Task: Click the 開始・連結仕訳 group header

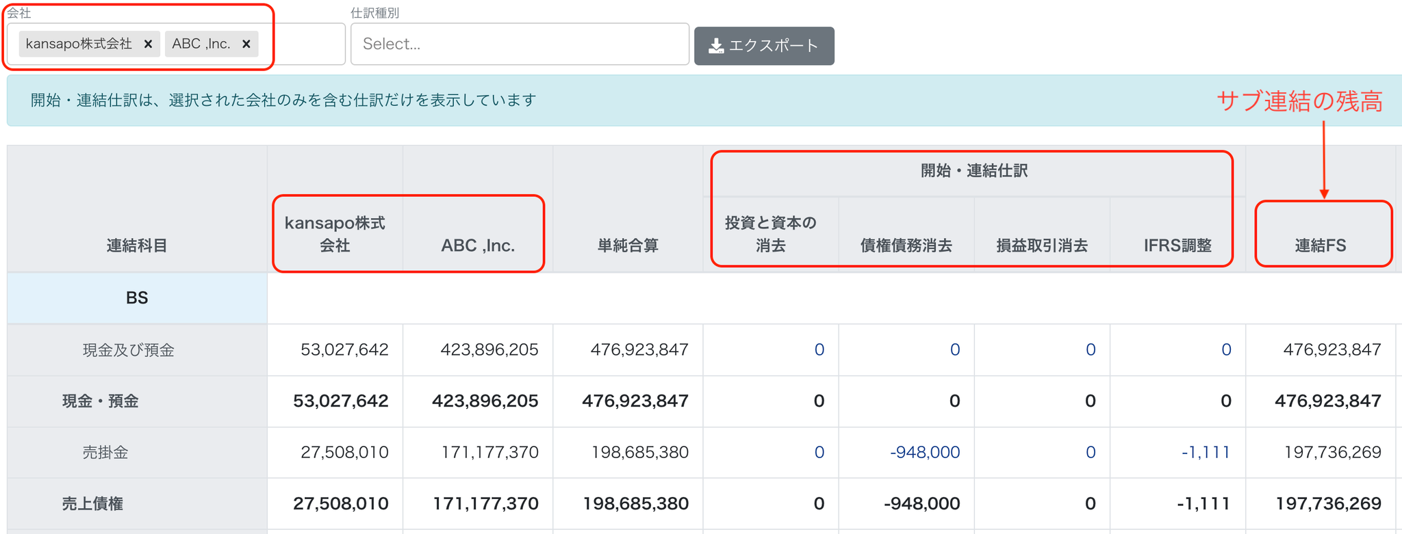Action: 973,171
